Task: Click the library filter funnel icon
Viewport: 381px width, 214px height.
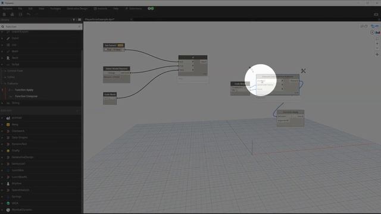Action: pyautogui.click(x=74, y=20)
